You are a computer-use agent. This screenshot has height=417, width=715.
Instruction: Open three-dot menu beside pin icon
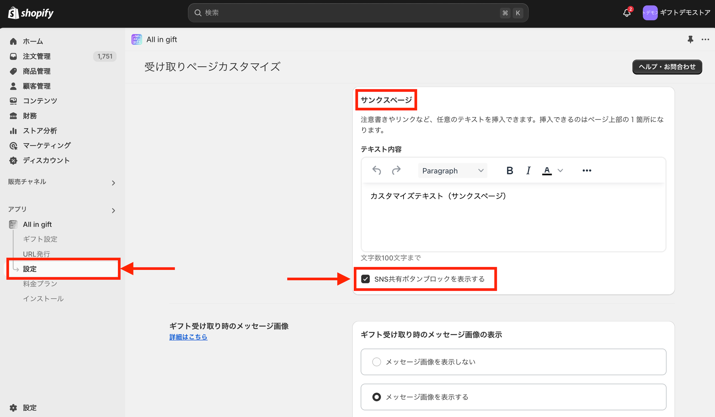click(705, 39)
